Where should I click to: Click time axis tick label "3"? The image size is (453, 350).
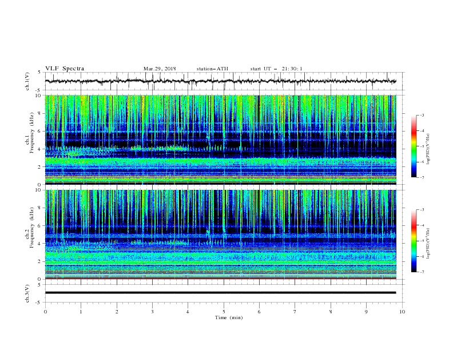point(152,312)
